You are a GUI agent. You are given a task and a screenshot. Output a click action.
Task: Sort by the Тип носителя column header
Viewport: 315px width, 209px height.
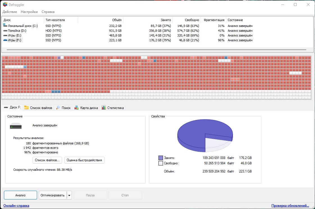tap(55, 20)
